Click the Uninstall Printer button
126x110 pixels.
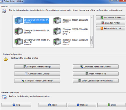tap(110, 23)
